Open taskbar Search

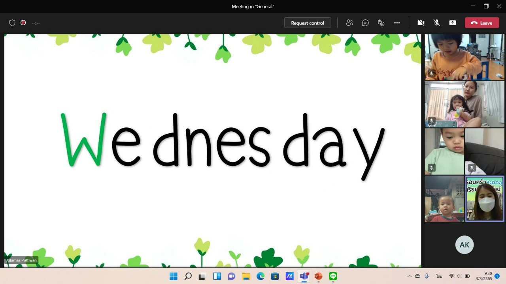click(x=188, y=276)
